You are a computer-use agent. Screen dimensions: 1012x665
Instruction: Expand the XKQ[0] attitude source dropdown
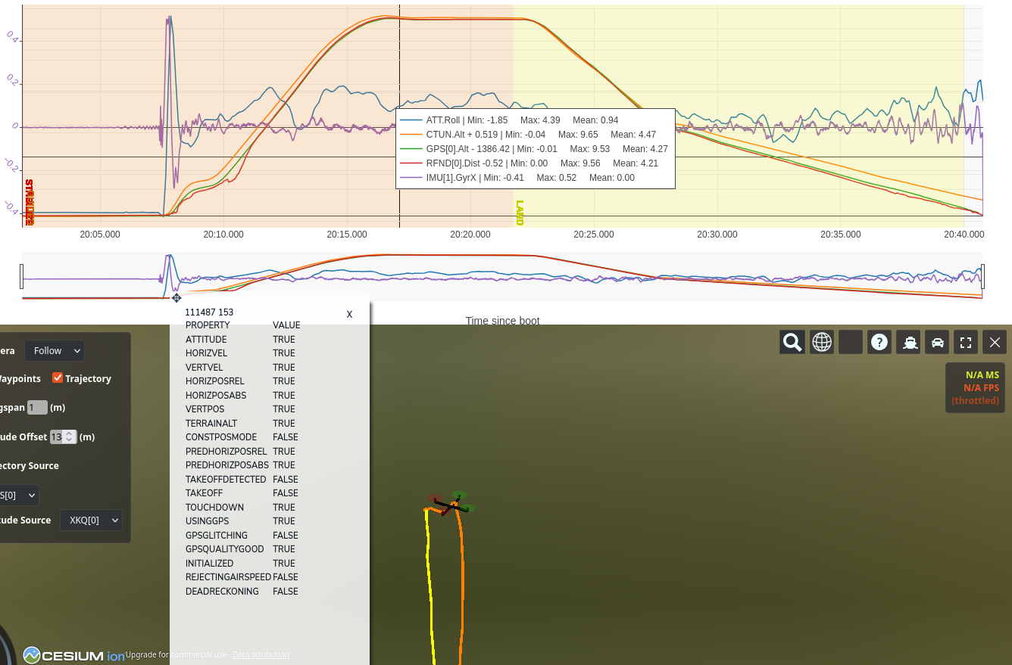coord(91,521)
